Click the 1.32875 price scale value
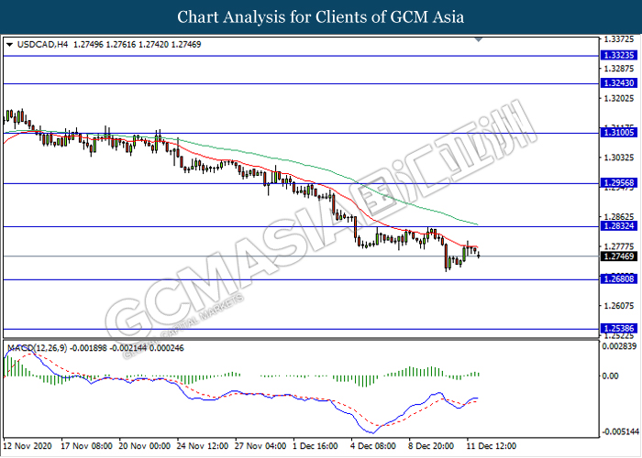 [x=619, y=69]
